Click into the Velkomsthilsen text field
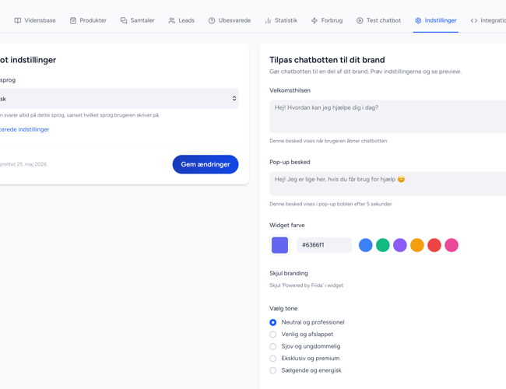The height and width of the screenshot is (389, 506). click(388, 116)
